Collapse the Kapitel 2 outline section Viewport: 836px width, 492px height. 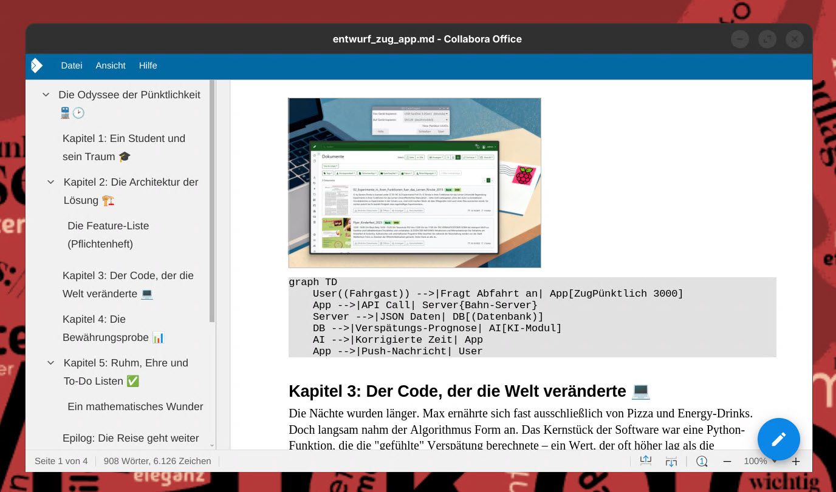pos(51,182)
